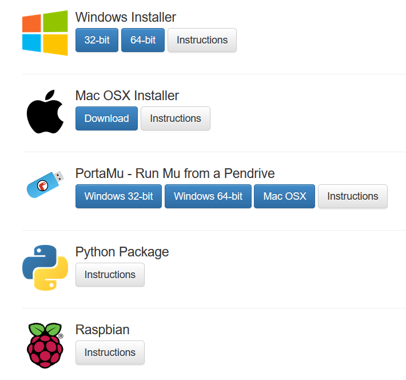Click the 'Windows Installer' heading
Viewport: 406px width, 380px height.
(126, 17)
